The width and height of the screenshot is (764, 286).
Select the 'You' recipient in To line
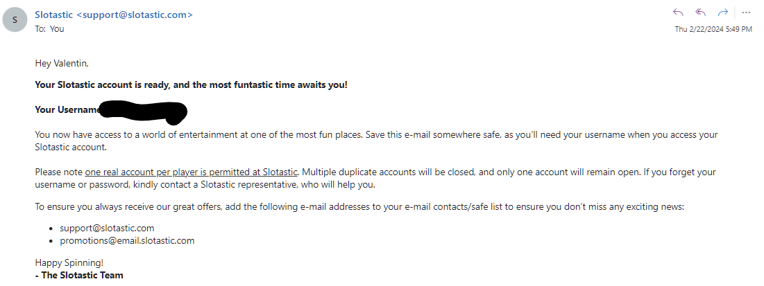click(57, 29)
